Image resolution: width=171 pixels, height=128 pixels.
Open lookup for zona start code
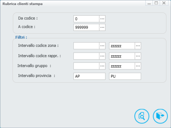pyautogui.click(x=102, y=46)
